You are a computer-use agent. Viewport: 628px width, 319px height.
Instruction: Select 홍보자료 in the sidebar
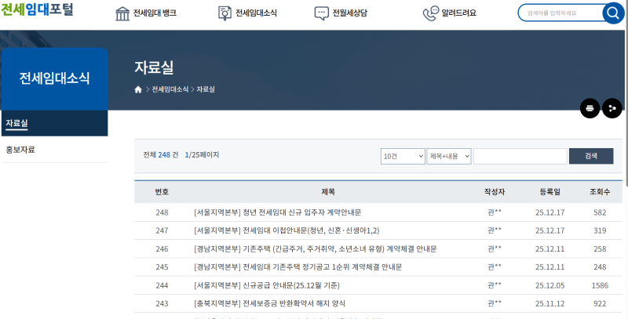(54, 150)
